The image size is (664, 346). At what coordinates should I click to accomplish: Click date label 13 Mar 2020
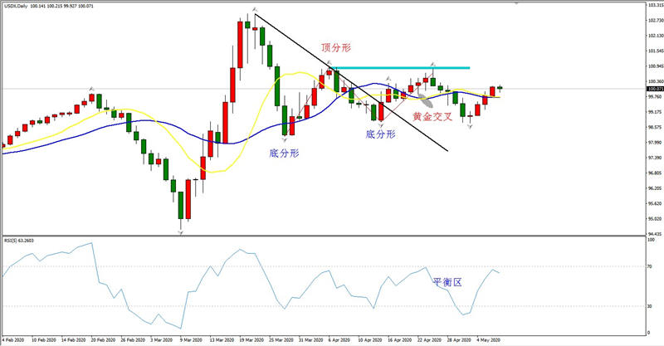222,340
